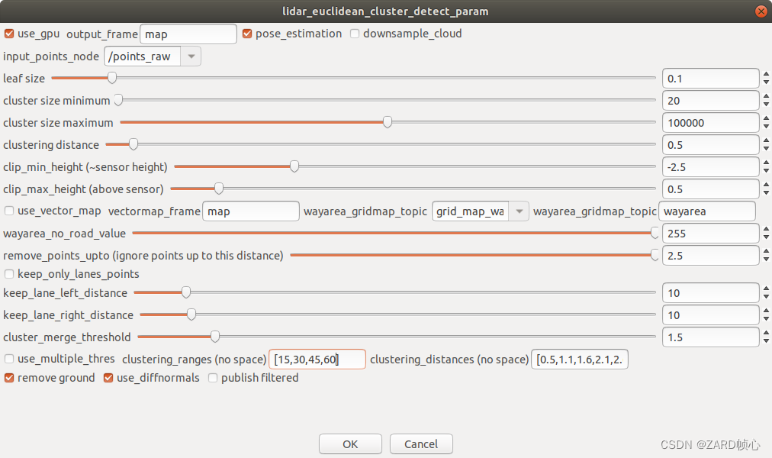Click the clip_min_height slider handle

(x=294, y=166)
